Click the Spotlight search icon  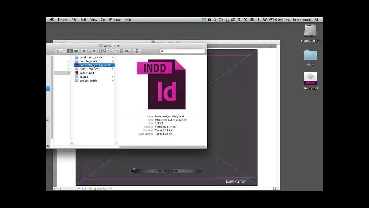click(x=317, y=20)
